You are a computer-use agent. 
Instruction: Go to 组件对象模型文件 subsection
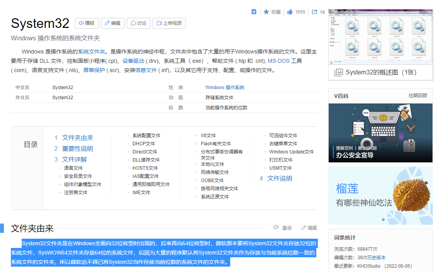click(x=83, y=184)
